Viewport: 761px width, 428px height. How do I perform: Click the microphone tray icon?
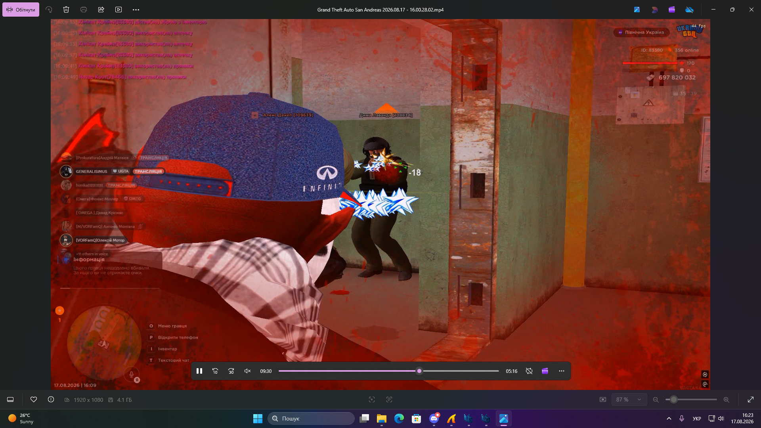pyautogui.click(x=682, y=418)
